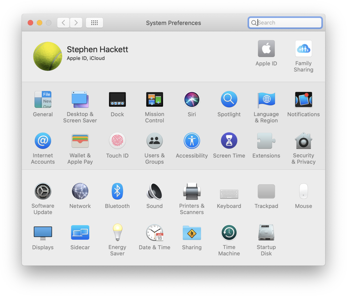This screenshot has height=296, width=347.
Task: Minimize window with the yellow button
Action: pyautogui.click(x=40, y=23)
